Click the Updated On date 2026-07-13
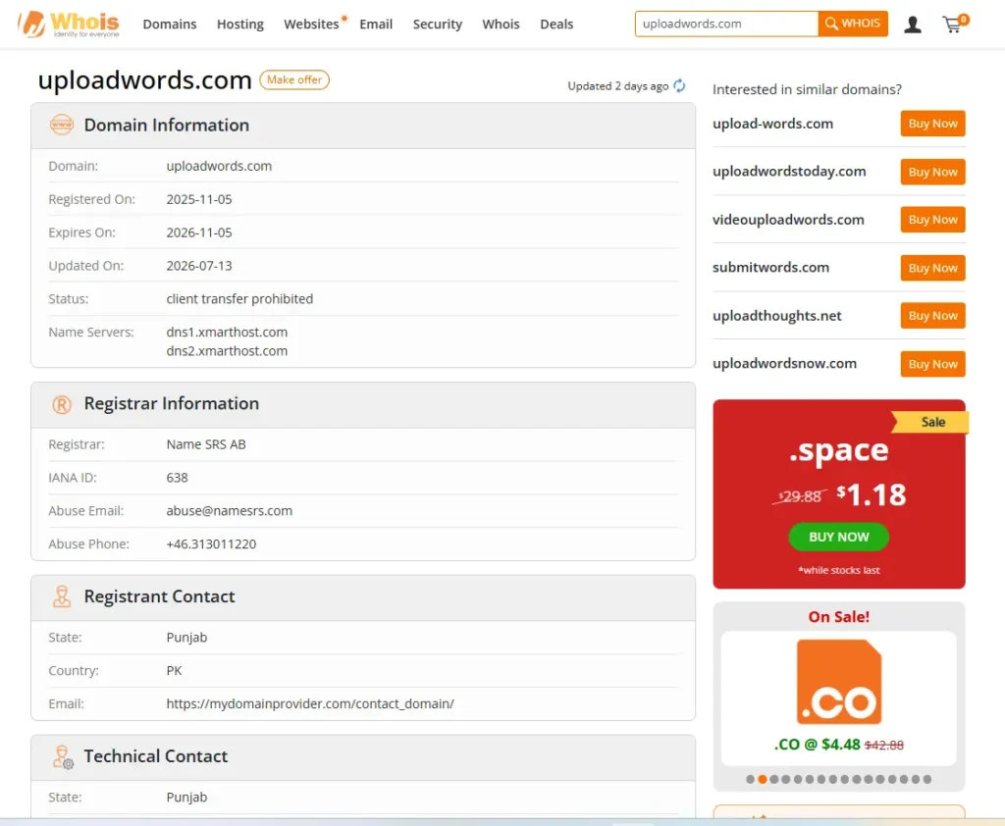1005x826 pixels. coord(199,266)
